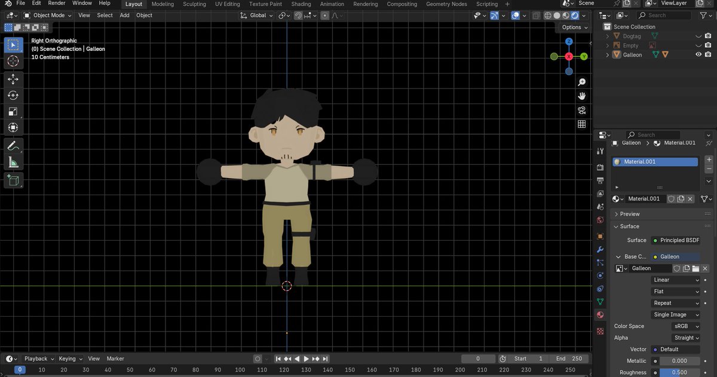Enable material preview shading
Viewport: 717px width, 377px height.
pos(566,16)
